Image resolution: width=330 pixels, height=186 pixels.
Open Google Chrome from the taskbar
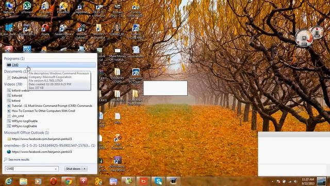(68, 181)
